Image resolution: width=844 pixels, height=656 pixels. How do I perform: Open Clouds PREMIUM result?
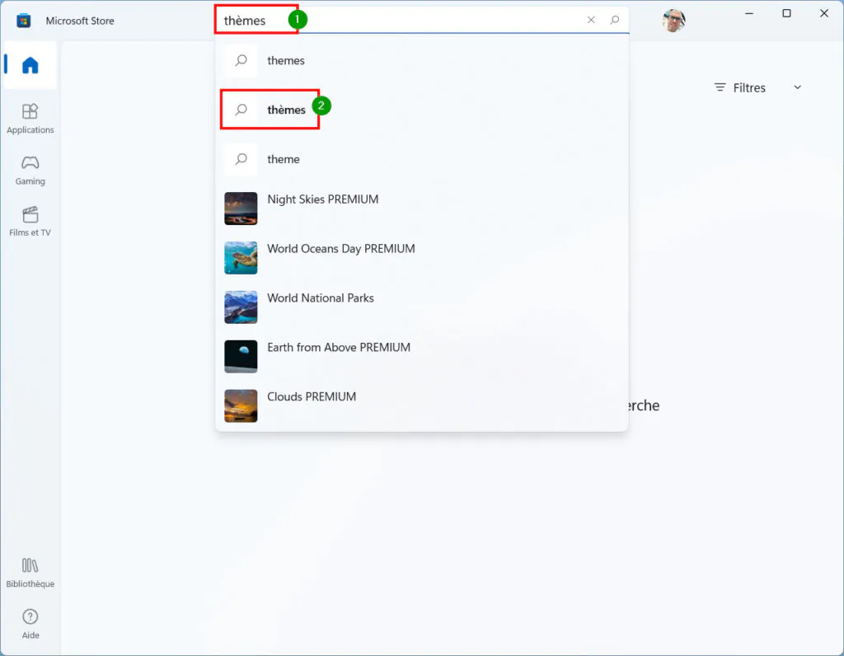pos(421,405)
